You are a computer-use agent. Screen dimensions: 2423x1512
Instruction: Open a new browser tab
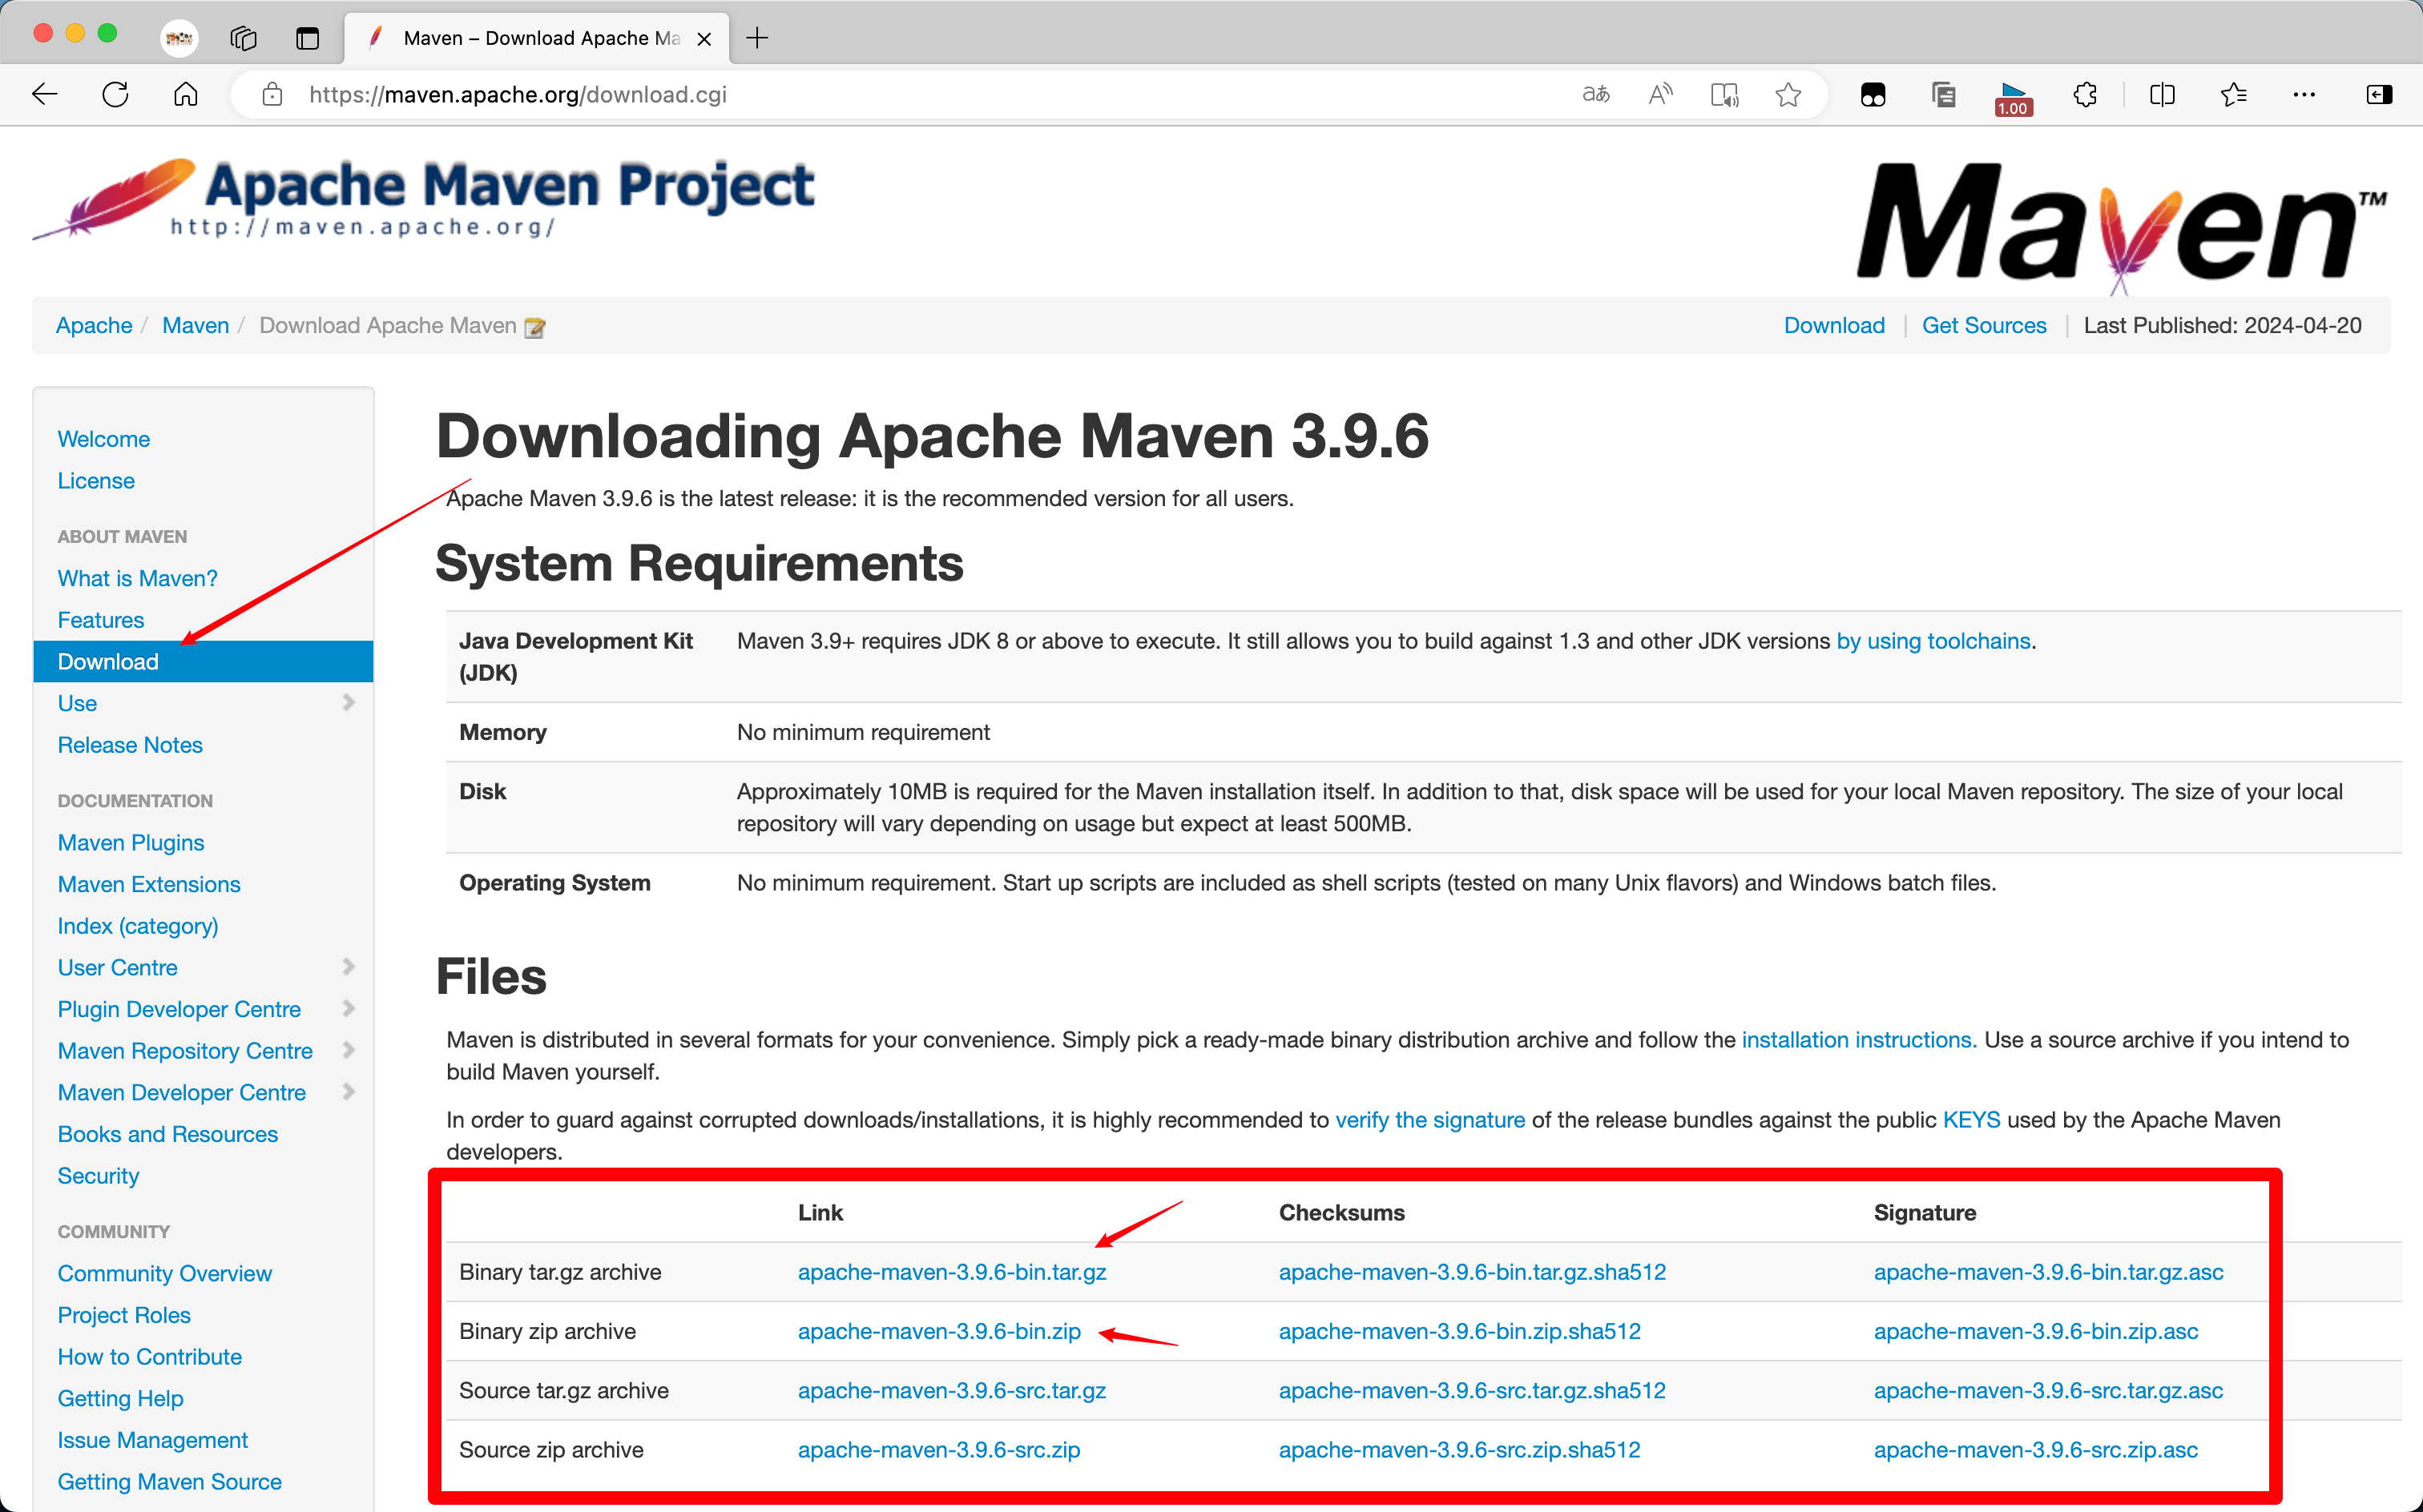coord(757,38)
